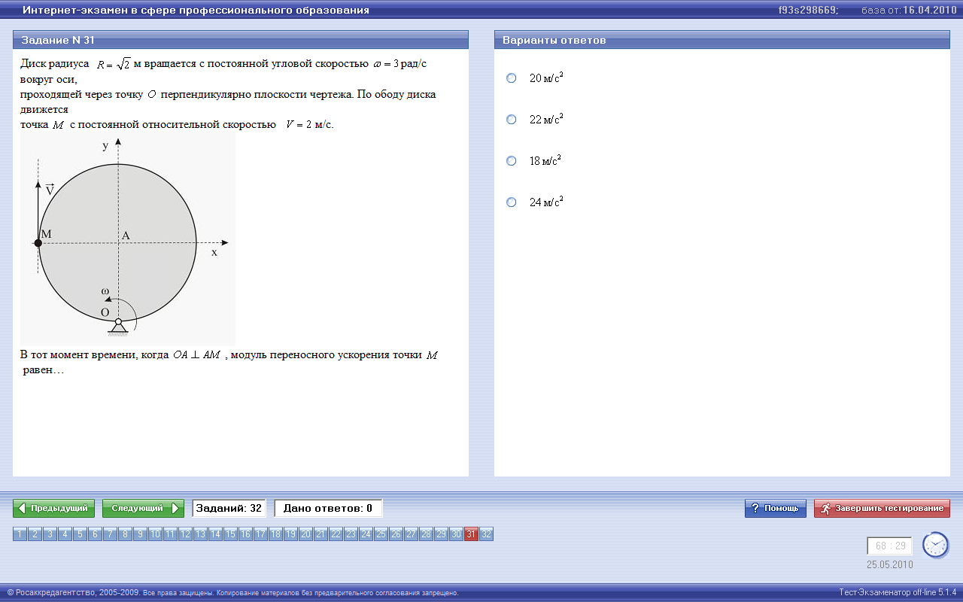Open help via Помощь button

tap(776, 509)
